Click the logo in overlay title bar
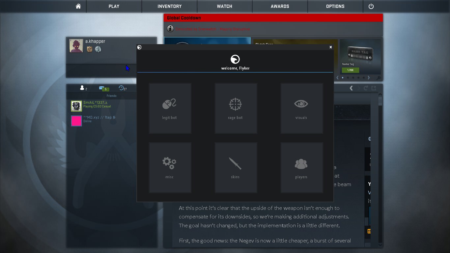 pyautogui.click(x=139, y=47)
